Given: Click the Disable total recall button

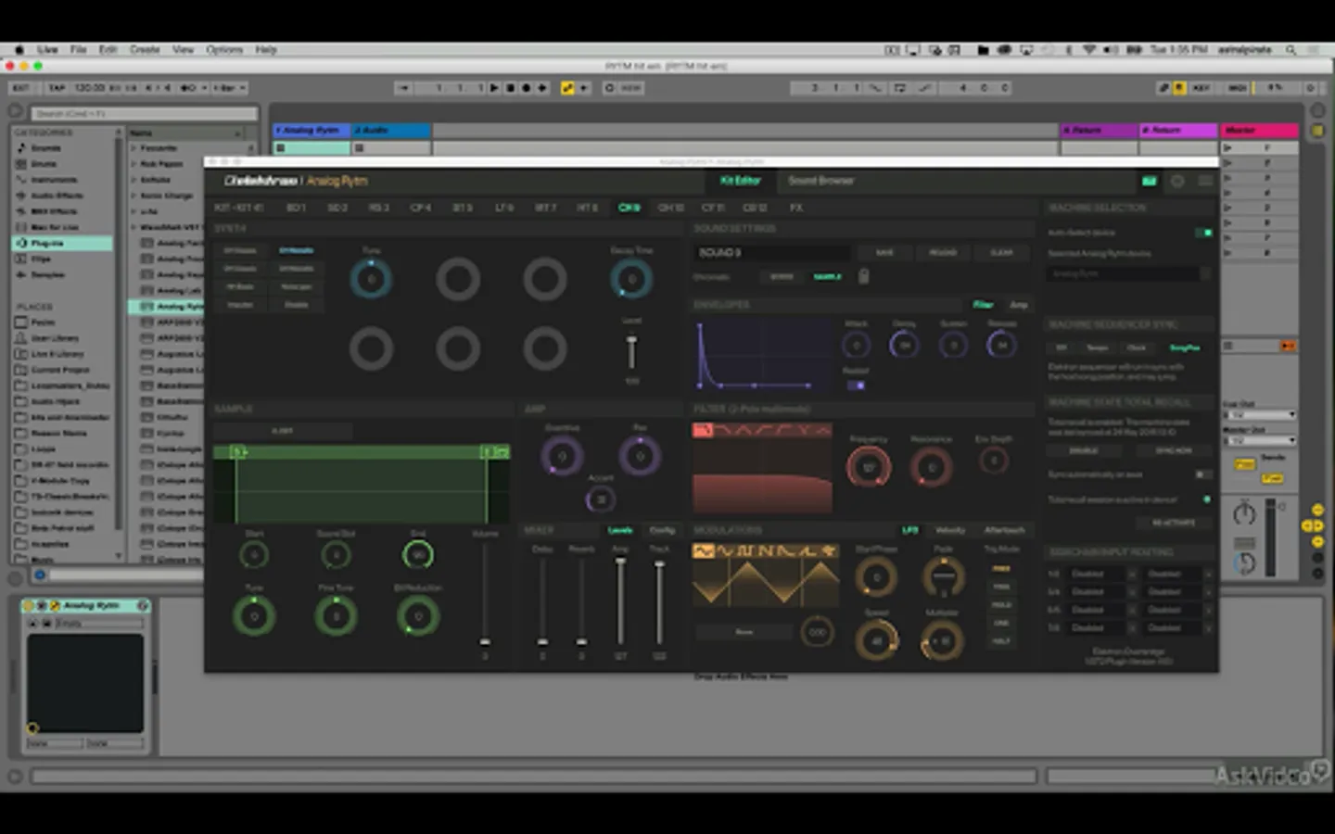Looking at the screenshot, I should 1084,451.
